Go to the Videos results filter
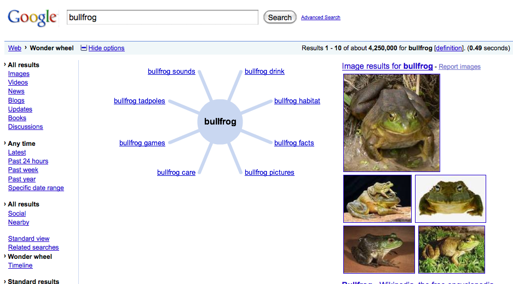Screen dimensions: 513x284 tap(18, 82)
